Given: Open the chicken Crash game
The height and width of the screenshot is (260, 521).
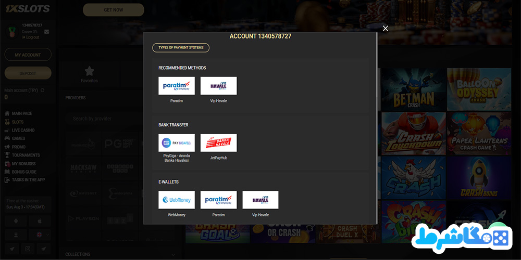Looking at the screenshot, I should pyautogui.click(x=414, y=178).
